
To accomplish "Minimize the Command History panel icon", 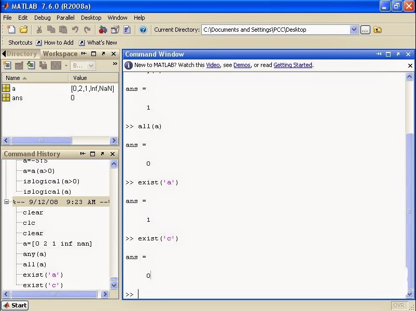I will (x=83, y=154).
